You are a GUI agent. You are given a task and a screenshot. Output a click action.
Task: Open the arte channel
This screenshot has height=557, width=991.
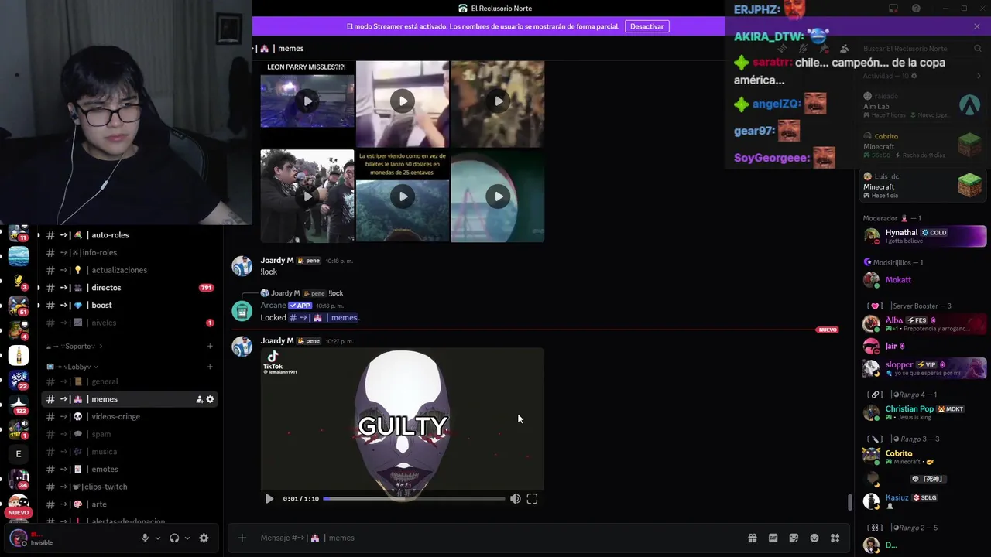(129, 504)
